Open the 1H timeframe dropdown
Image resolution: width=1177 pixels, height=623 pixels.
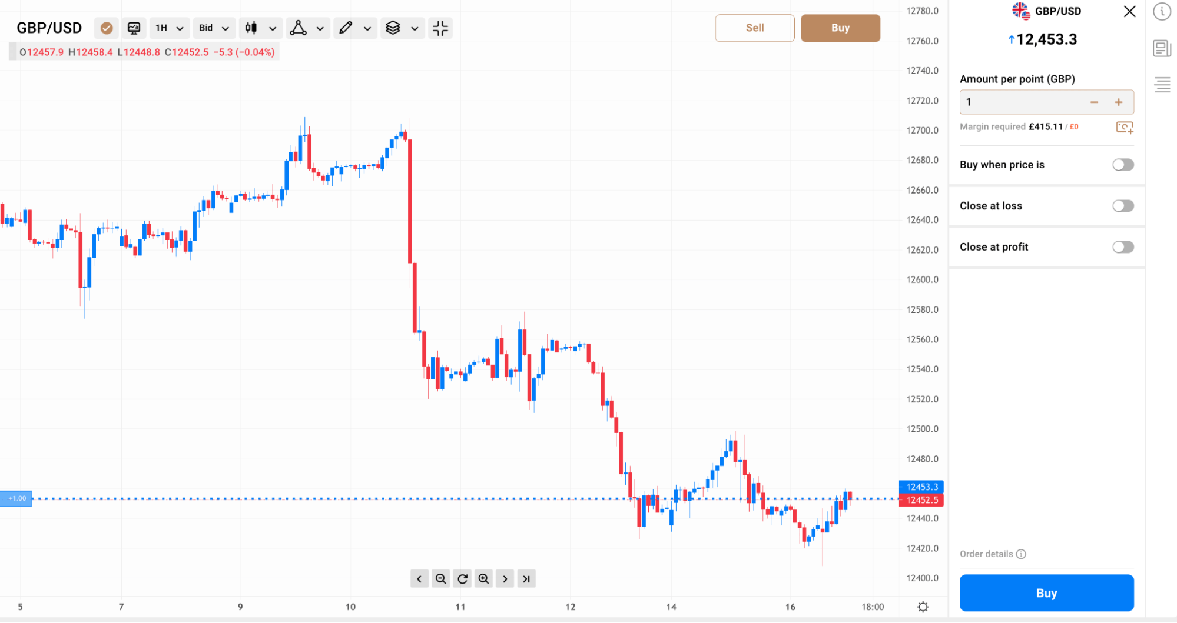pos(169,28)
